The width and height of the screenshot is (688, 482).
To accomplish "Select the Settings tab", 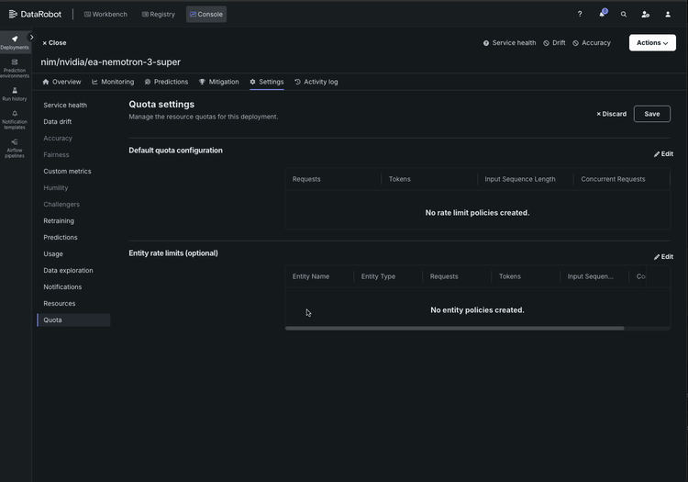I will [267, 82].
